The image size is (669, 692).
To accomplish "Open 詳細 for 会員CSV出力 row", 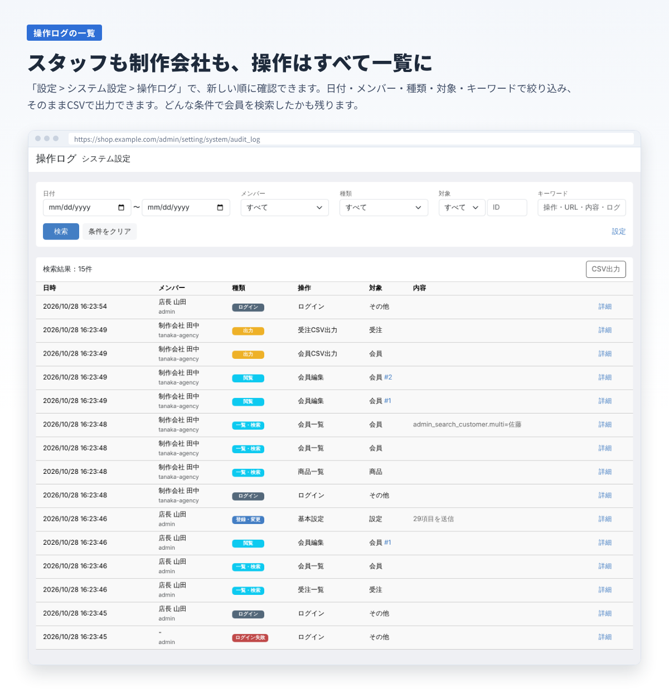I will click(x=605, y=354).
